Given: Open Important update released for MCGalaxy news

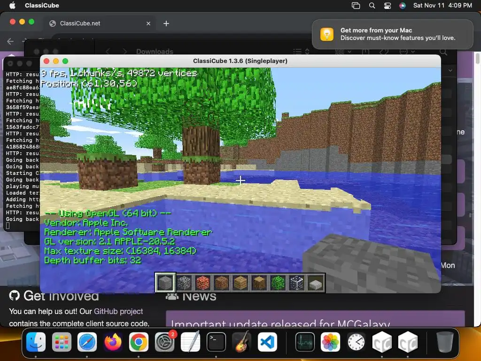Looking at the screenshot, I should pyautogui.click(x=280, y=323).
